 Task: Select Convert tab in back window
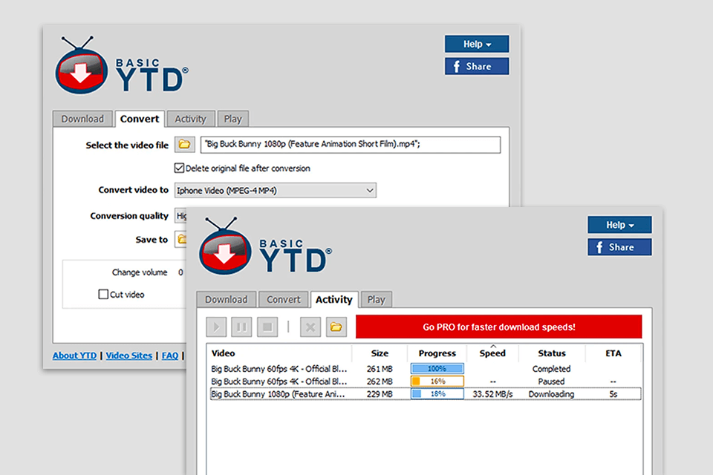(x=140, y=119)
